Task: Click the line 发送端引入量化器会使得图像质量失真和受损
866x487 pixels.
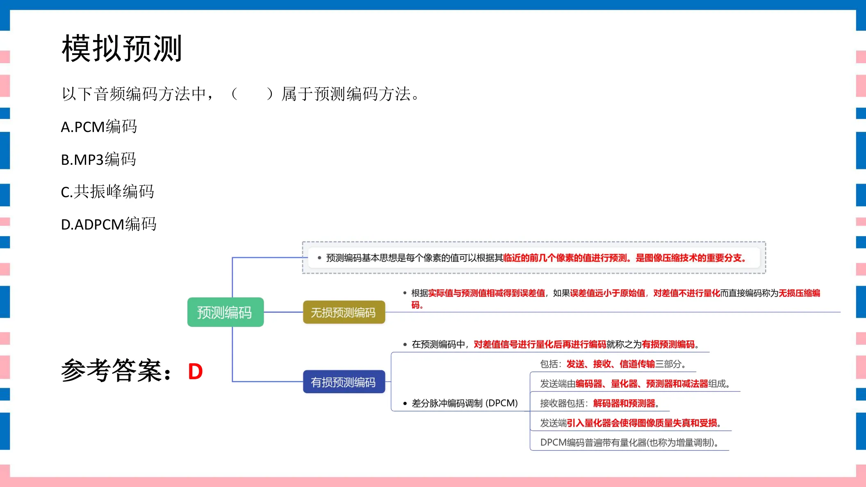Action: 631,423
